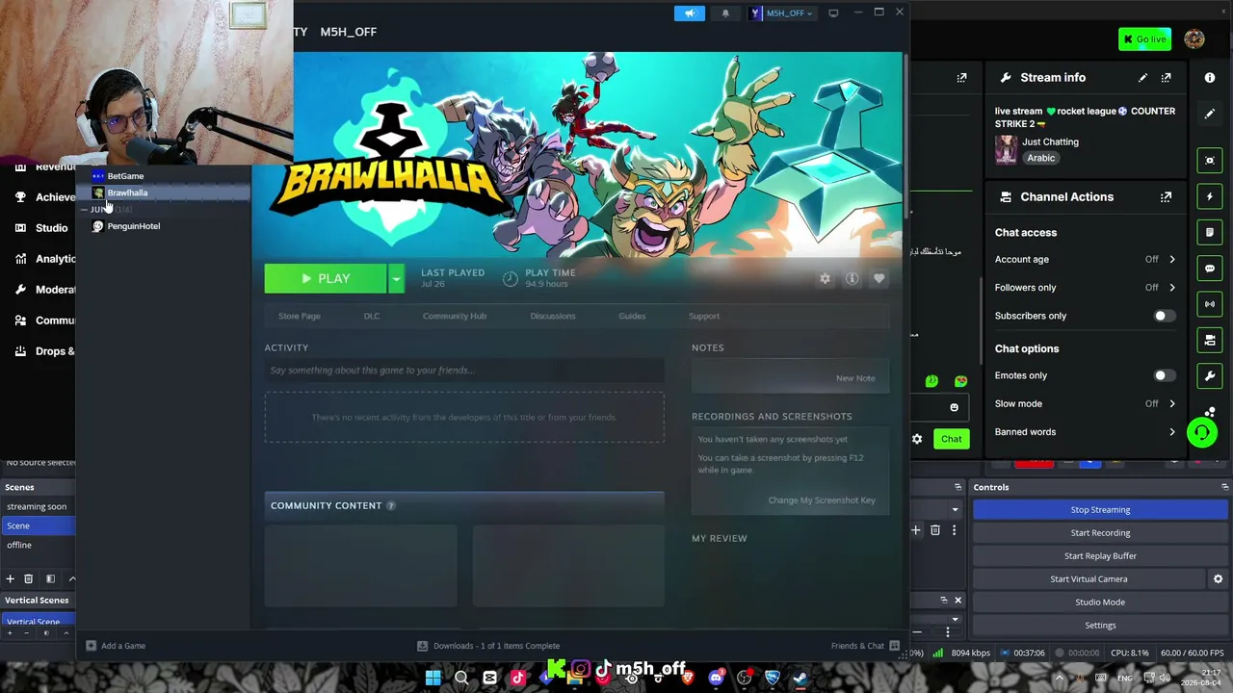Open M5H_OFF account dropdown in Steam
This screenshot has height=693, width=1233.
(x=783, y=13)
